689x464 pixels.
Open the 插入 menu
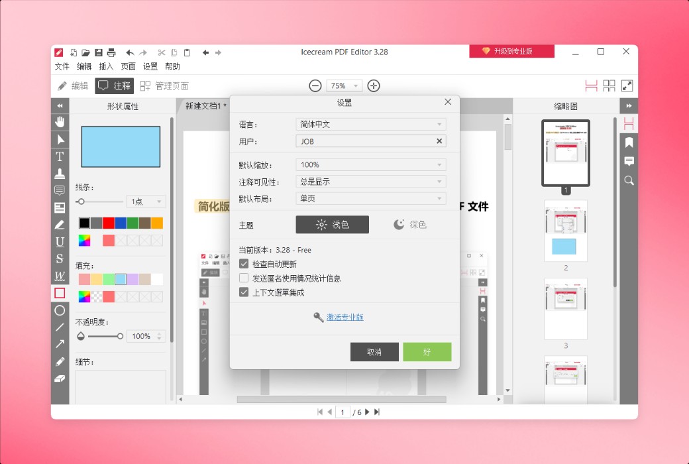coord(106,66)
